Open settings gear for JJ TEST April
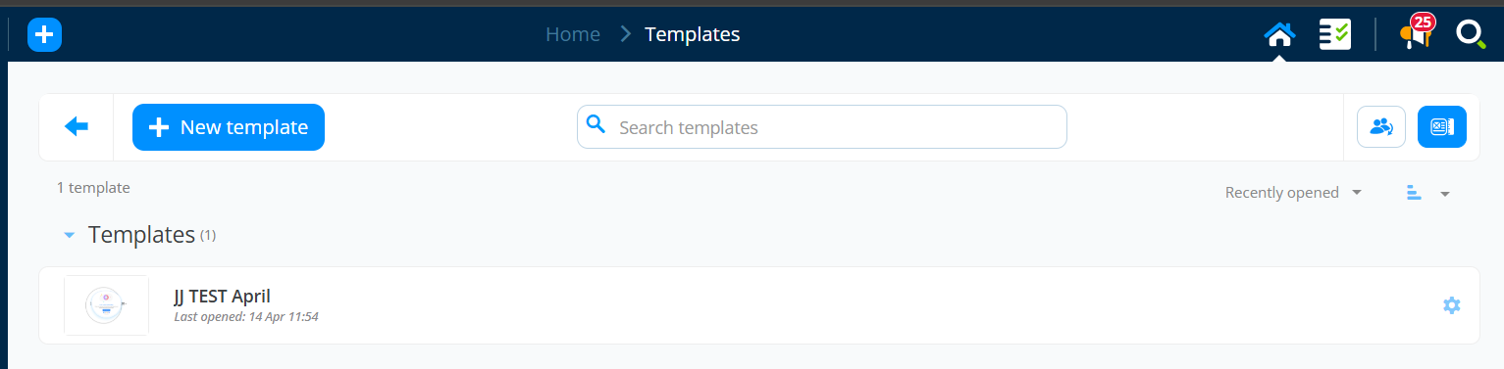 pyautogui.click(x=1452, y=305)
